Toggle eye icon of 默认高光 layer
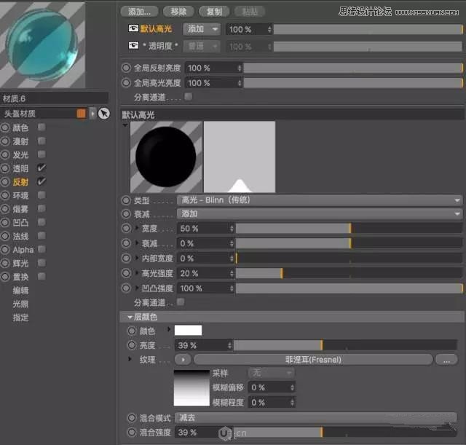Screen dimensions: 466x445 [x=133, y=28]
